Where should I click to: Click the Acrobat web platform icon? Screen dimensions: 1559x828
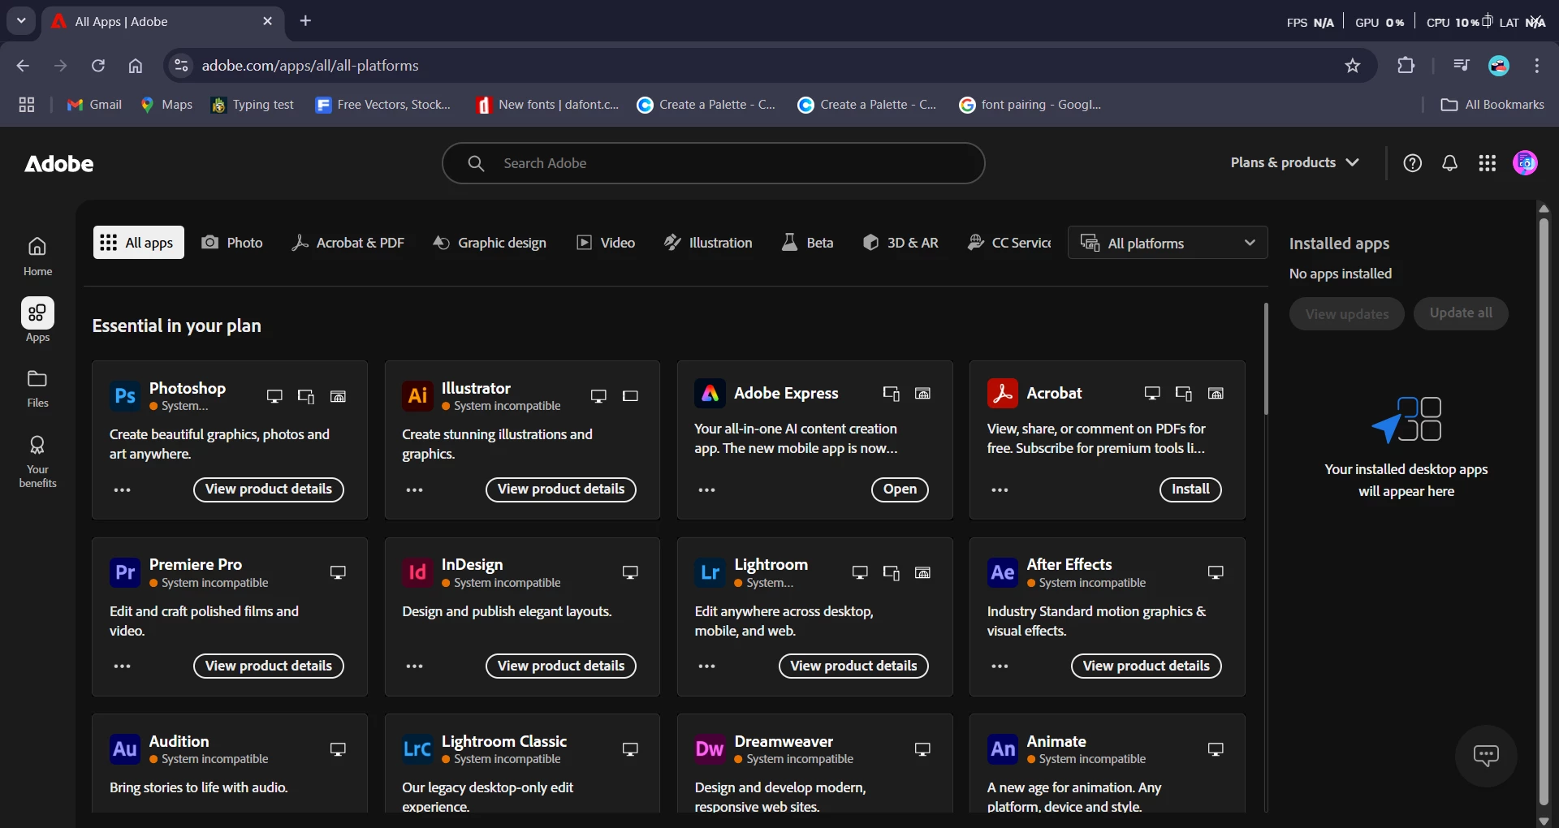point(1216,394)
